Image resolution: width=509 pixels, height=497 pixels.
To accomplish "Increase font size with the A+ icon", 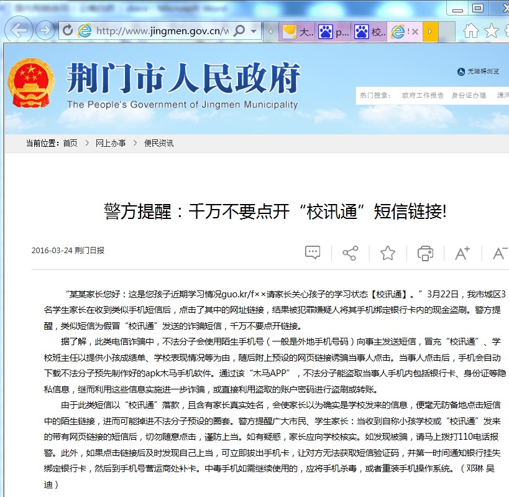I will (462, 253).
